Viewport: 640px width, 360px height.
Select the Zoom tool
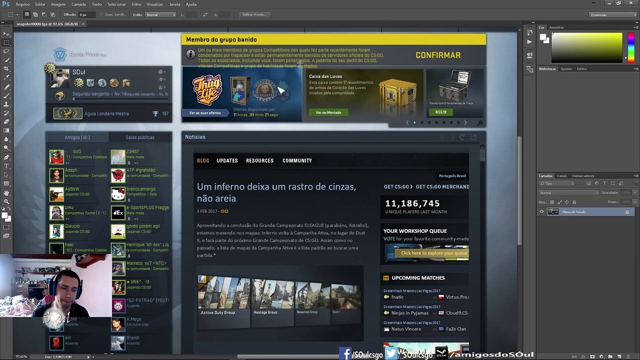(6, 201)
